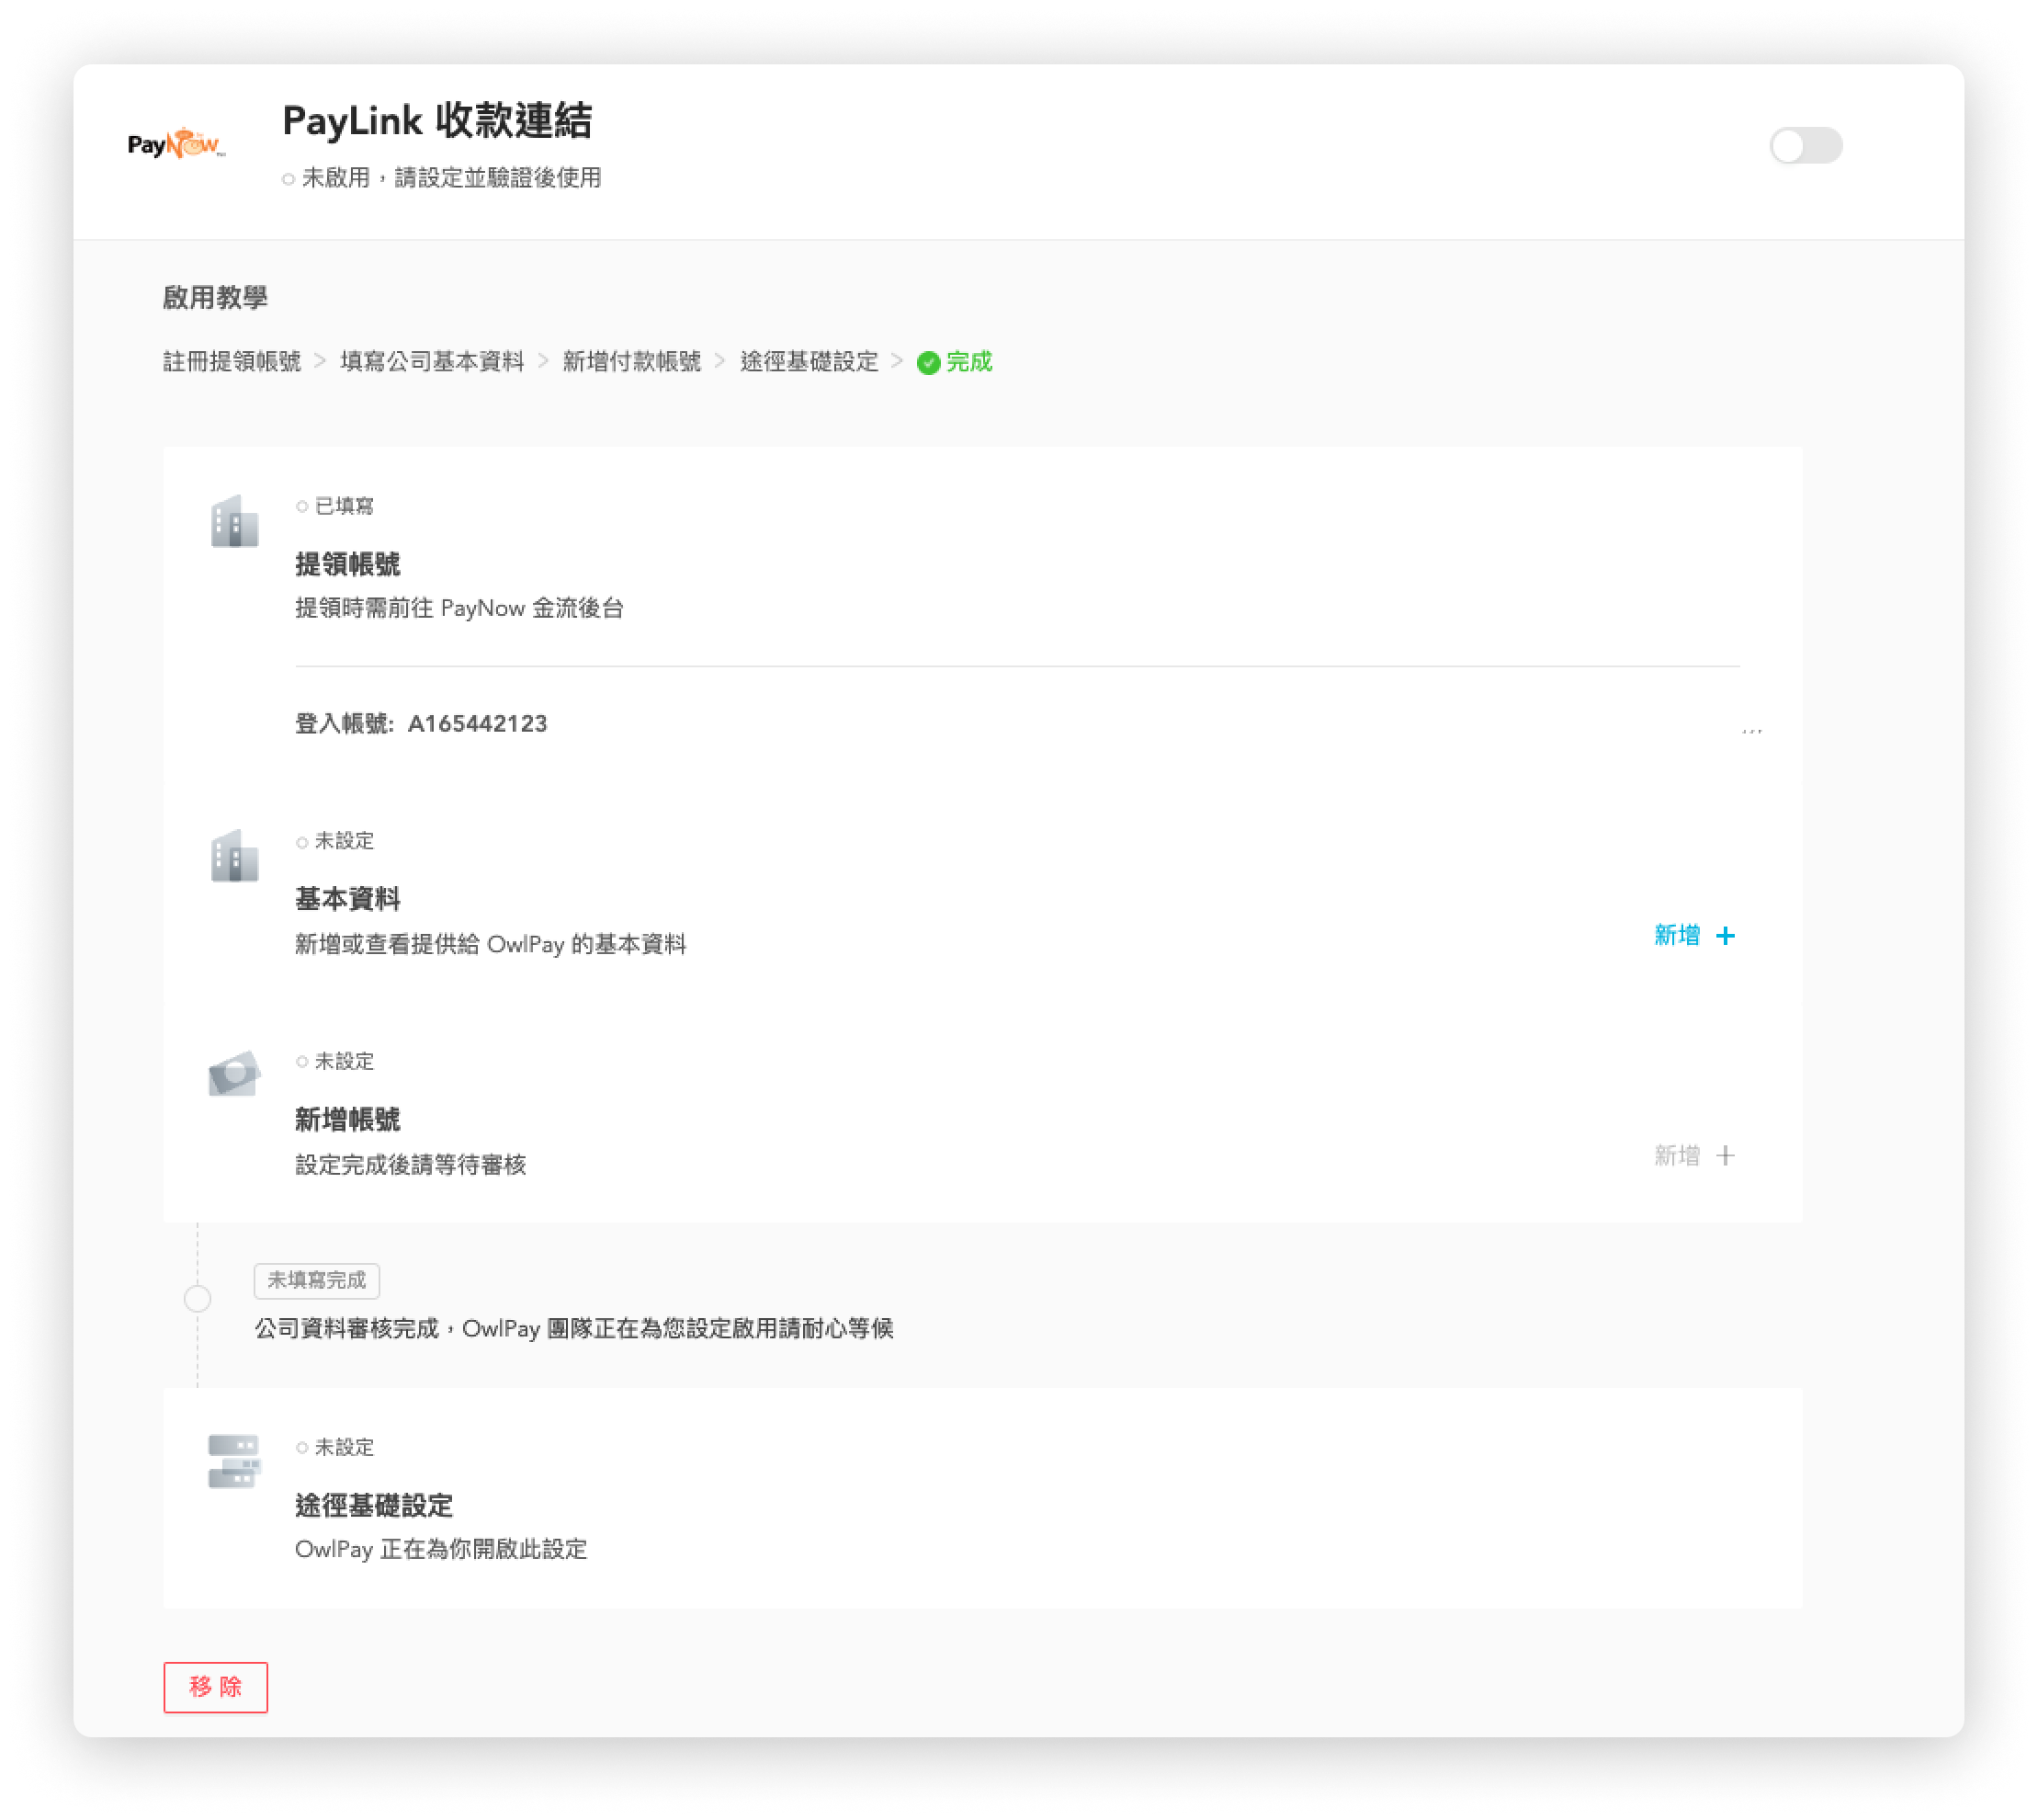Select the 填寫公司基本資料 breadcrumb step
Viewport: 2038px width, 1820px height.
432,362
